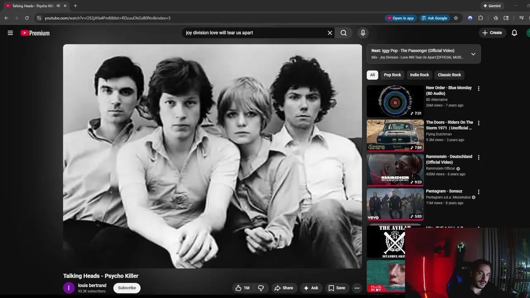Click Open in app chip

pyautogui.click(x=400, y=18)
